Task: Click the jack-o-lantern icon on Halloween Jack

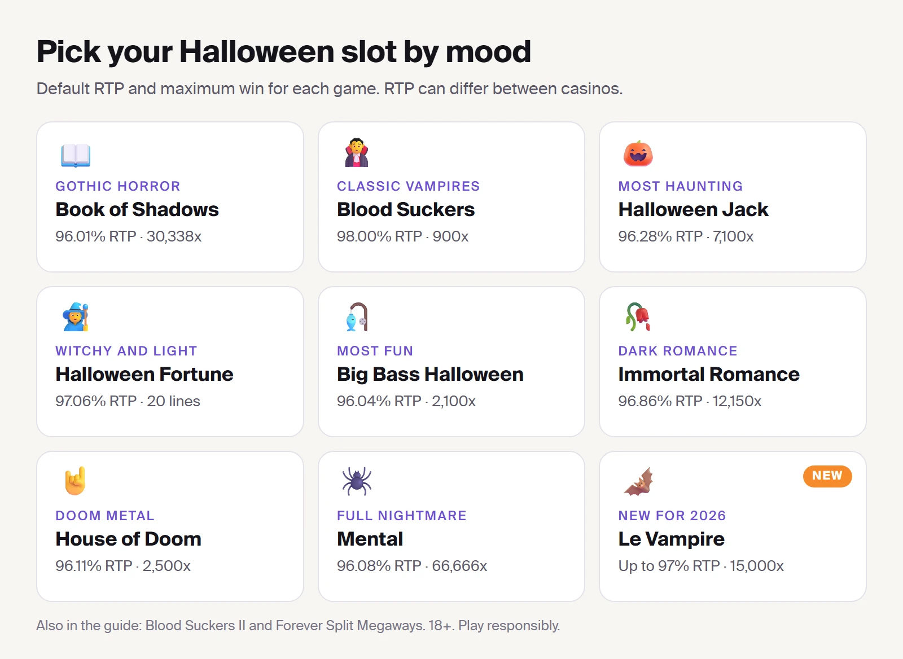Action: point(638,153)
